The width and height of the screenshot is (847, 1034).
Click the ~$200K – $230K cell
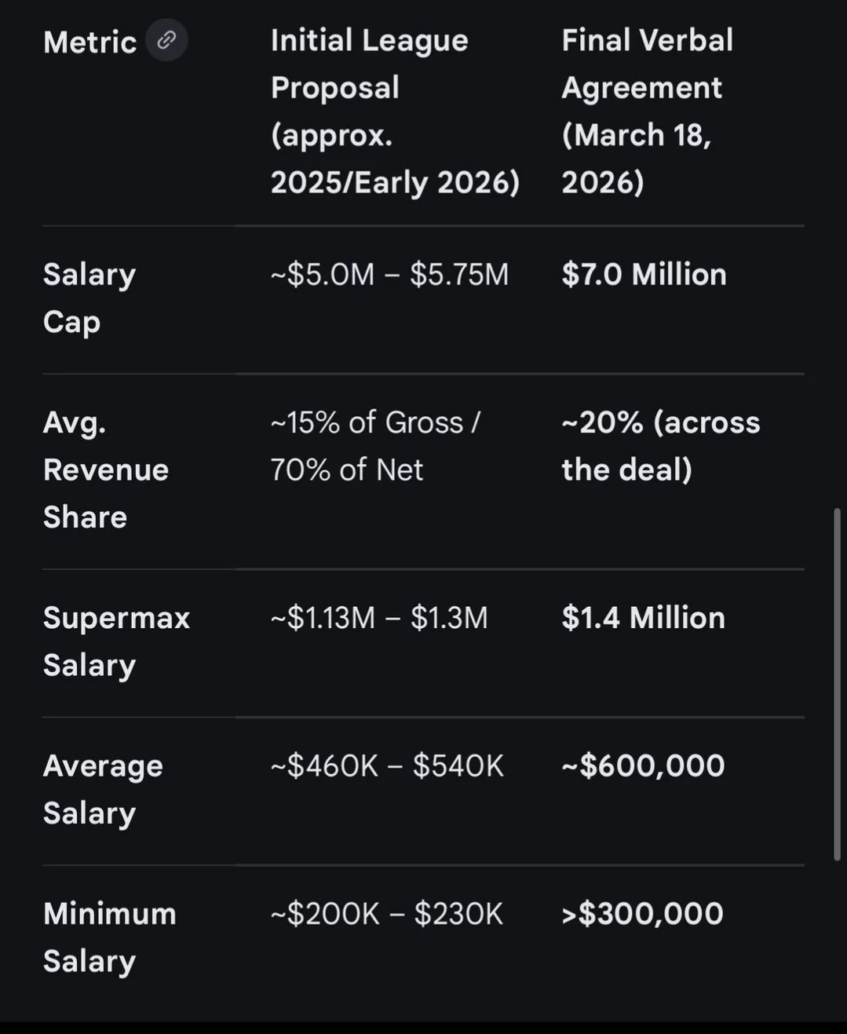386,914
